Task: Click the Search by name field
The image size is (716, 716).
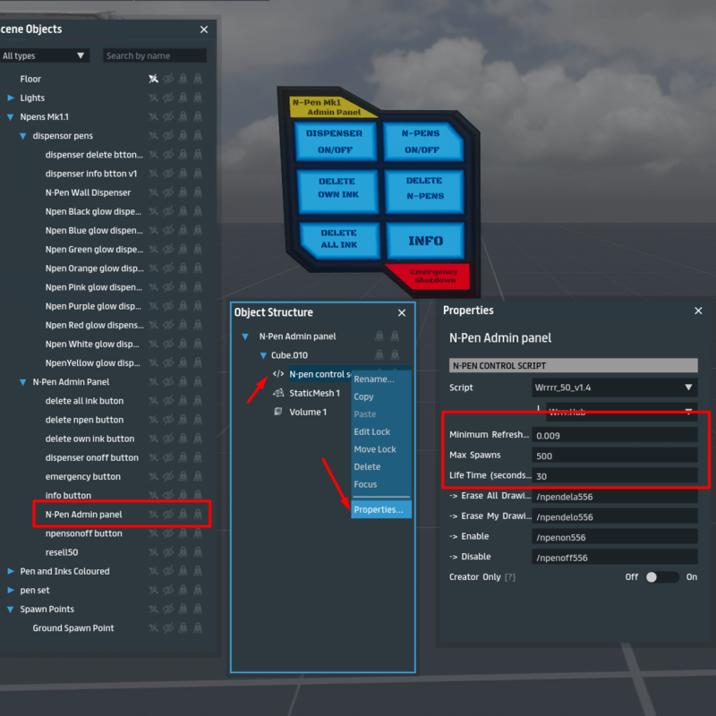Action: click(154, 55)
